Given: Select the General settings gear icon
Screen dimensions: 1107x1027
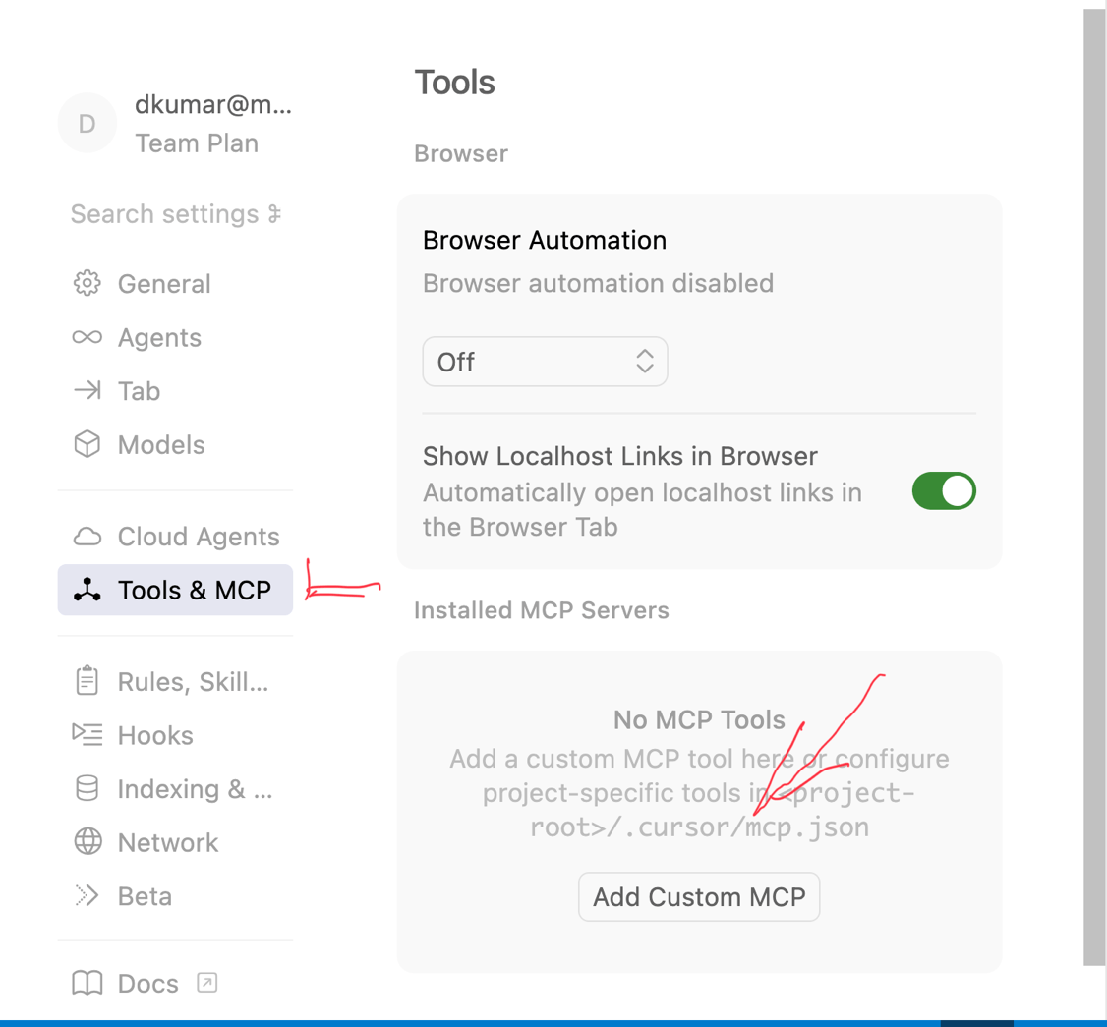Looking at the screenshot, I should [87, 283].
